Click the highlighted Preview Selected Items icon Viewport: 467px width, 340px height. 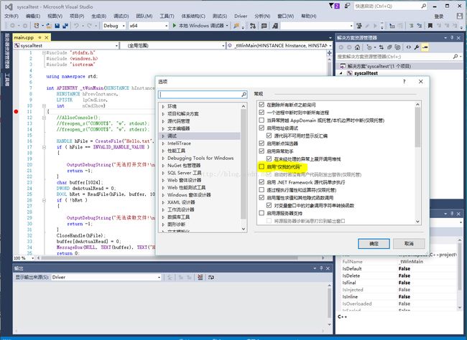pyautogui.click(x=425, y=47)
